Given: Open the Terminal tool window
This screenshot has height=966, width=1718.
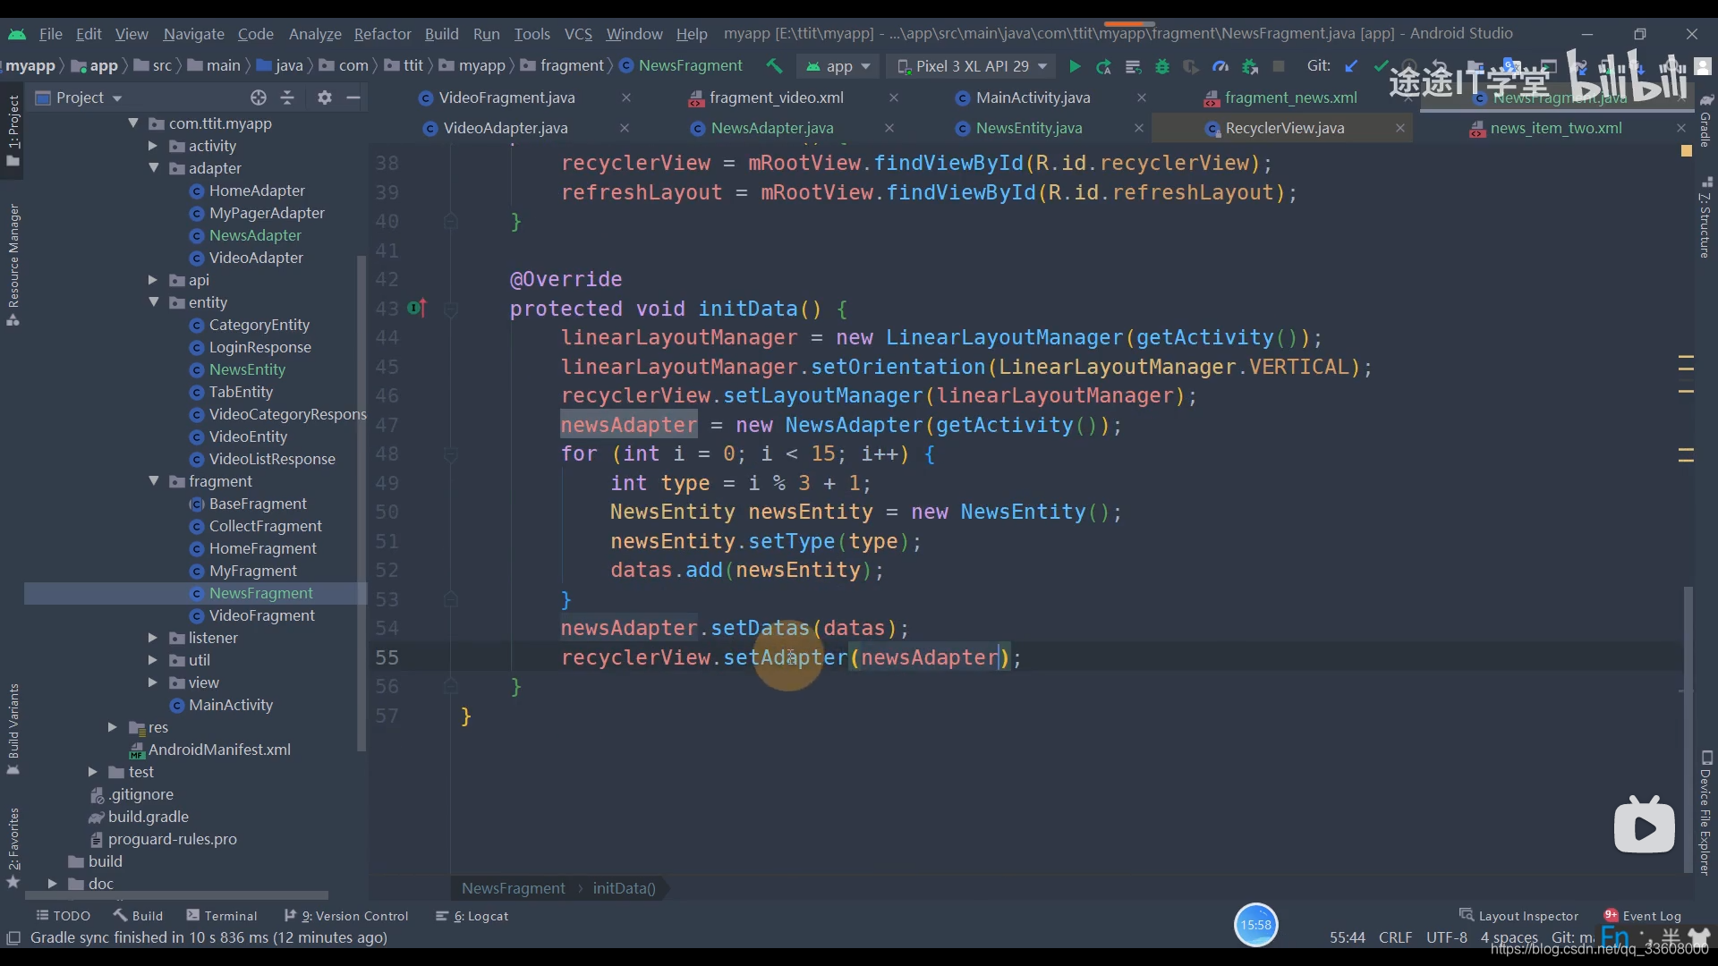Looking at the screenshot, I should tap(221, 916).
